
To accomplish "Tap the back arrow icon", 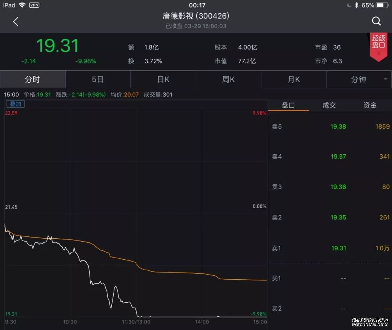I will (x=16, y=22).
